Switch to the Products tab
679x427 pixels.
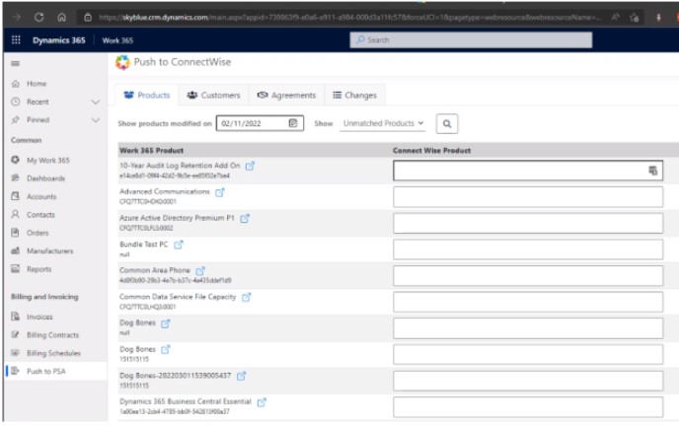[147, 96]
